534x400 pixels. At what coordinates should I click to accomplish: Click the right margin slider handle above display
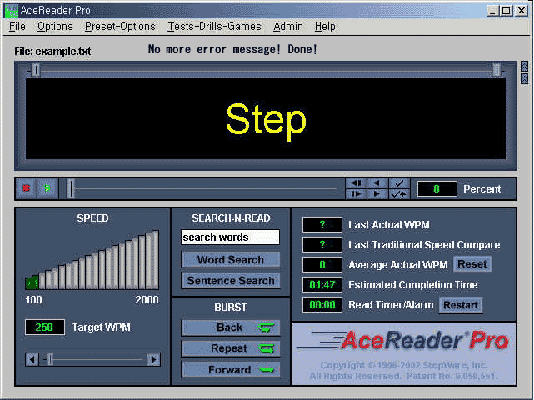pos(497,71)
